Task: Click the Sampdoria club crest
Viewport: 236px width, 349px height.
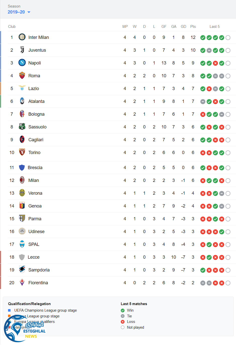Action: [22, 270]
